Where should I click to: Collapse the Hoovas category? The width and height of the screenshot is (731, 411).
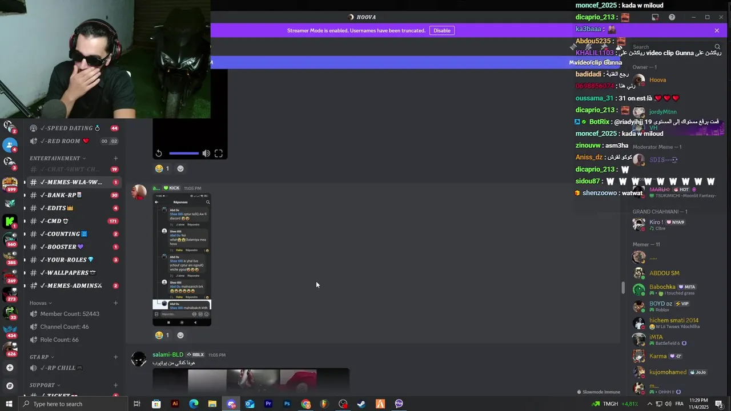[x=41, y=303]
